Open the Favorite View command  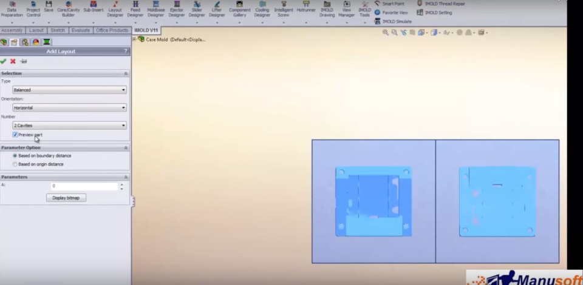coord(391,13)
